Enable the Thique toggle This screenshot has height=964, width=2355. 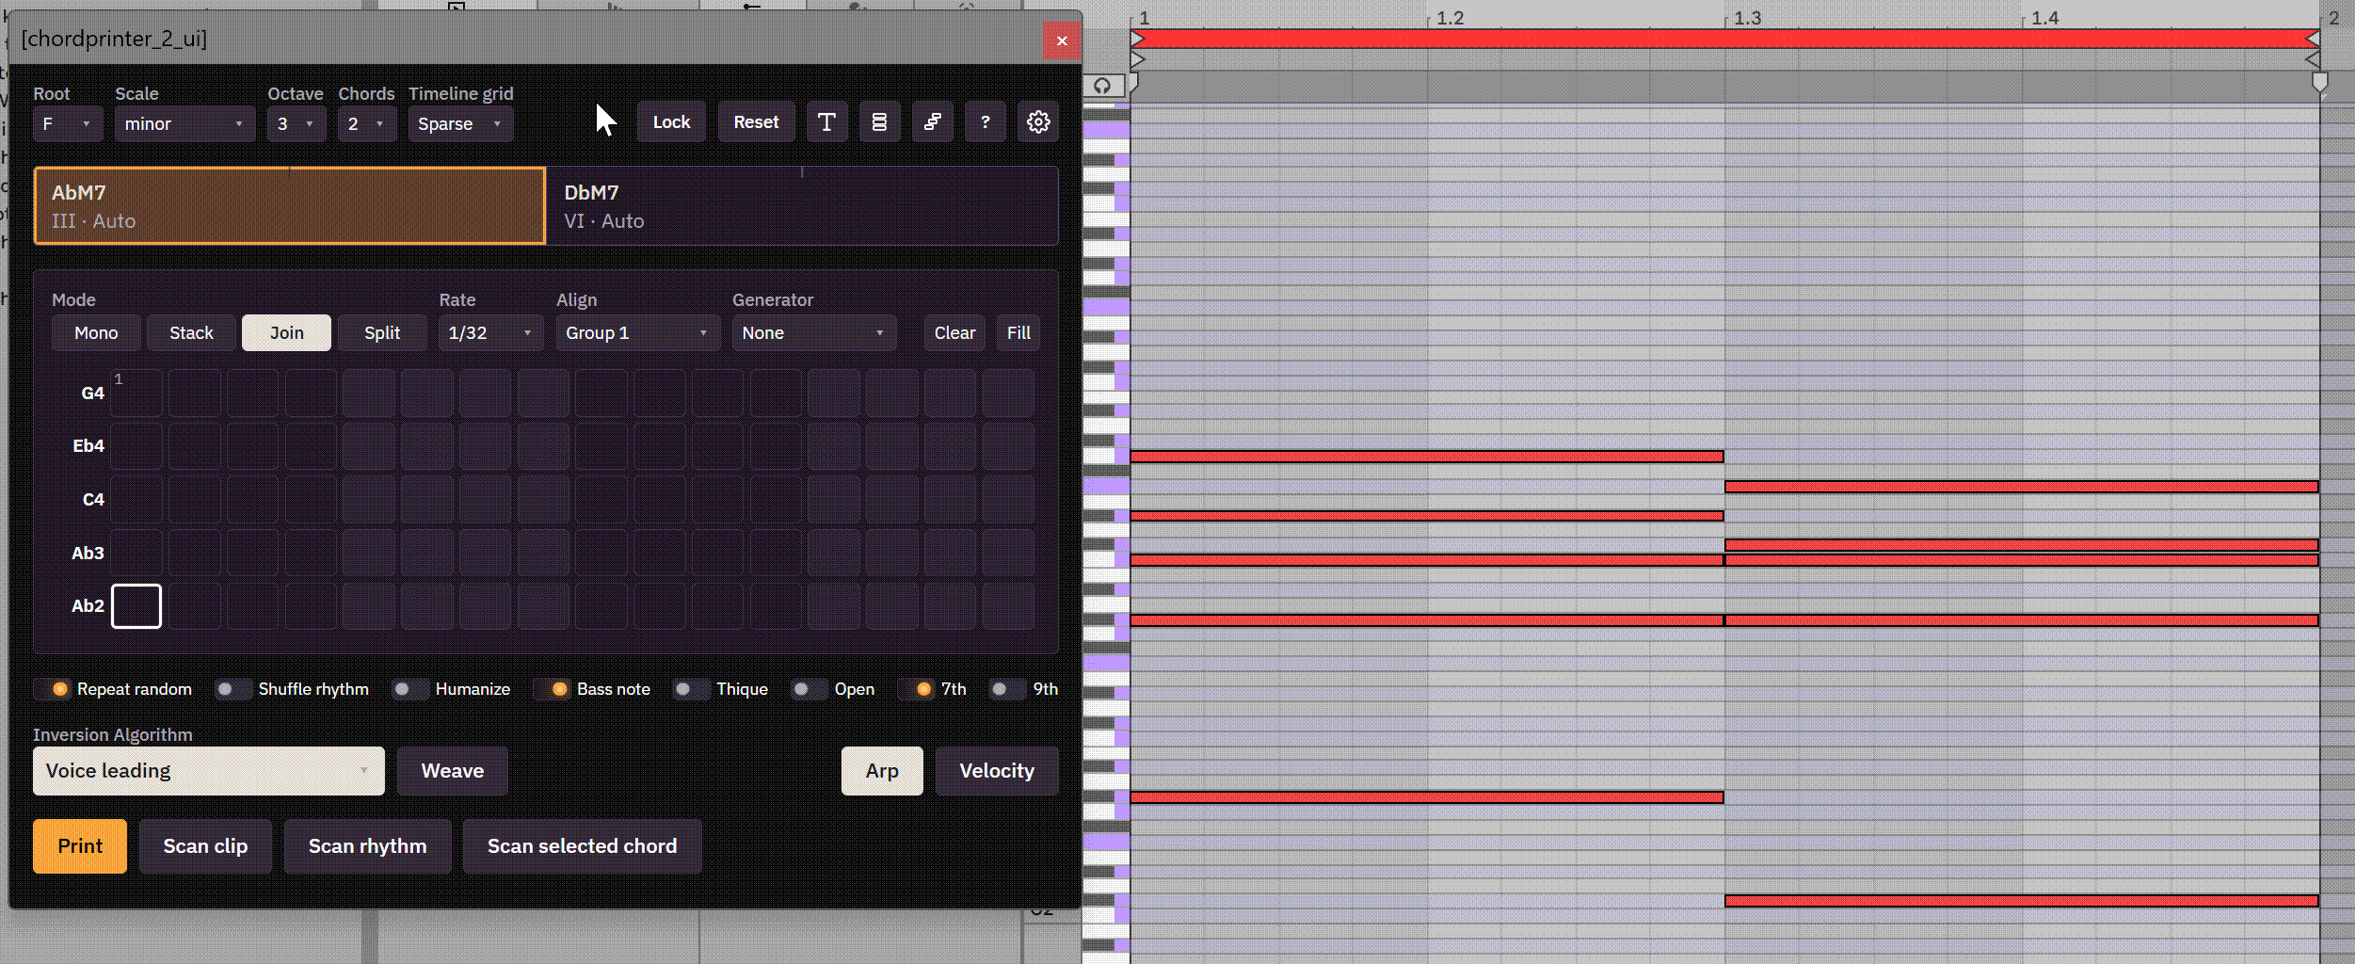pos(720,689)
